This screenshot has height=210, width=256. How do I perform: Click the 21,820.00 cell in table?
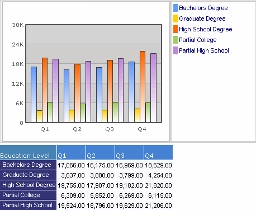[x=158, y=185]
